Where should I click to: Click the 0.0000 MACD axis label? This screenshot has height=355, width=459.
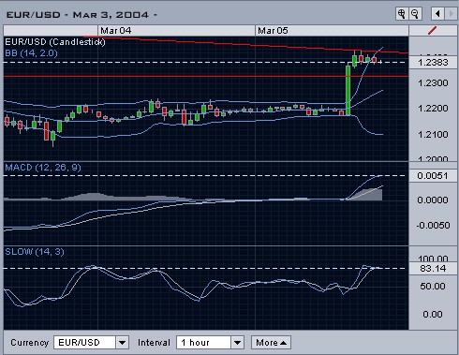click(x=433, y=200)
